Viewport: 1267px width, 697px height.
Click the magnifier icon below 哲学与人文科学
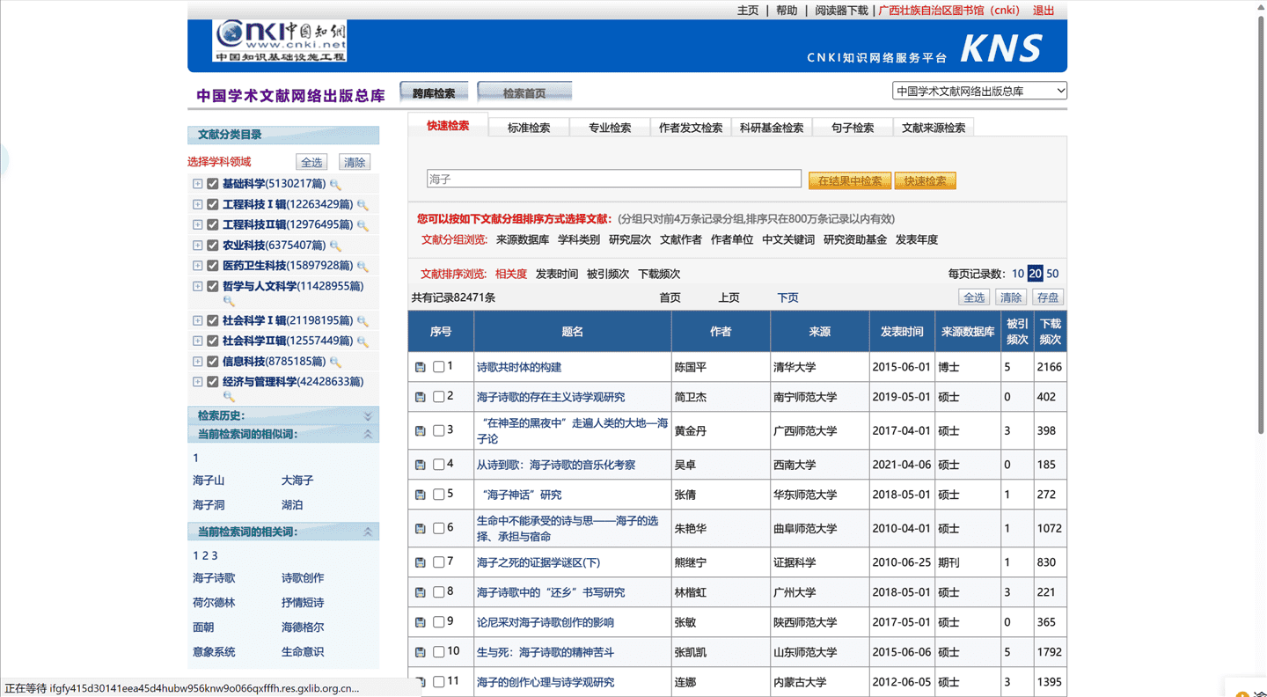[x=229, y=301]
